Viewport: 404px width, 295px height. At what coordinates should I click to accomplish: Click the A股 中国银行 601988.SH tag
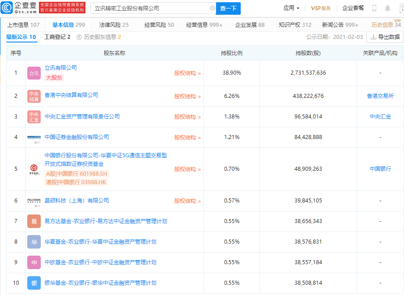(77, 174)
